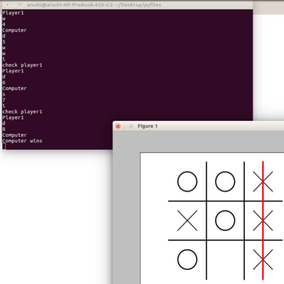Image resolution: width=284 pixels, height=284 pixels.
Task: Click the '7' output line in terminal
Action: pyautogui.click(x=4, y=100)
